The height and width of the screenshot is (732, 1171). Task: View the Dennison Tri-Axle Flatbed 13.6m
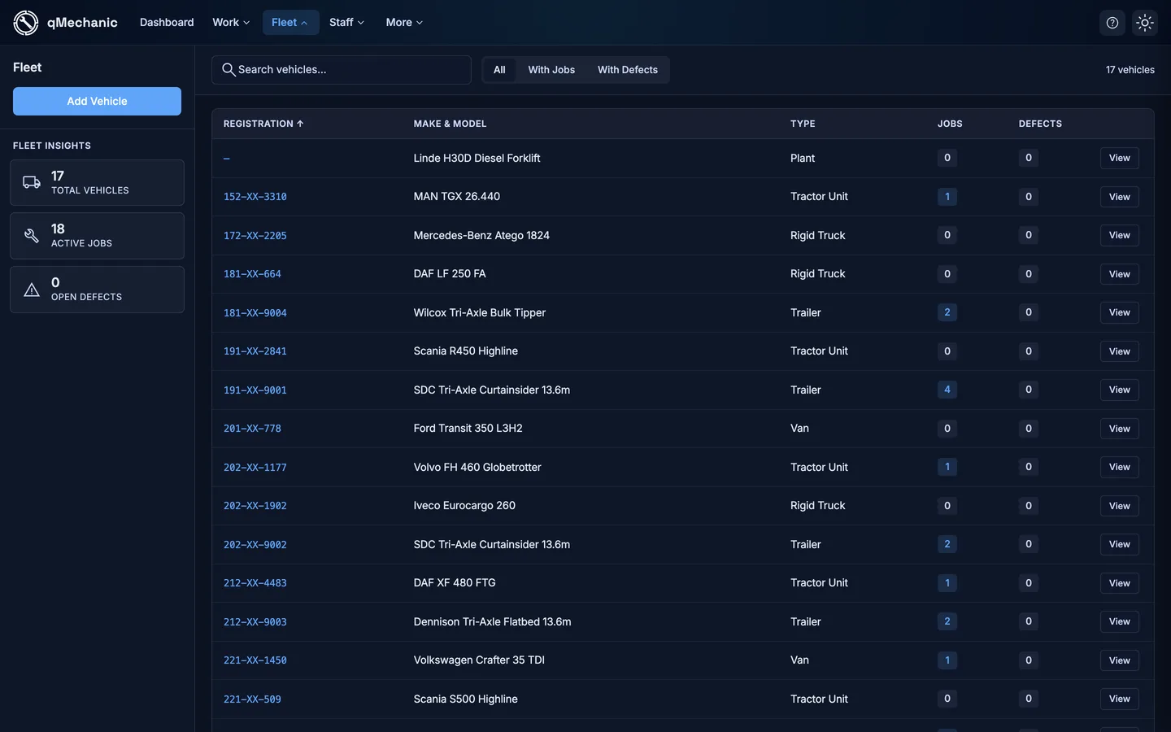[x=1119, y=621]
